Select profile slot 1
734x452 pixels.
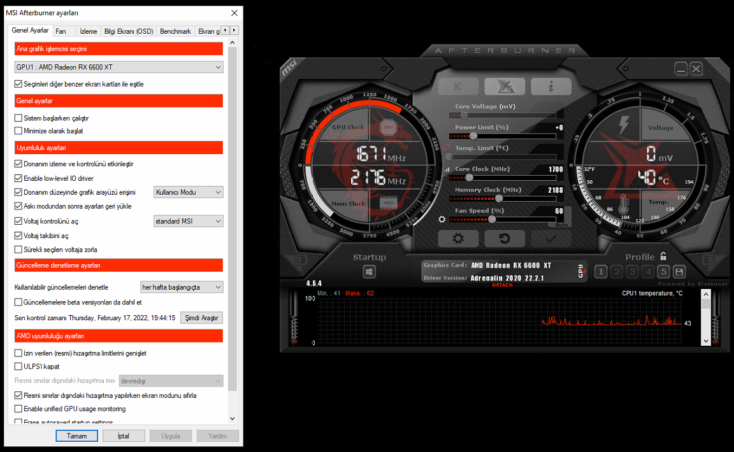(601, 271)
